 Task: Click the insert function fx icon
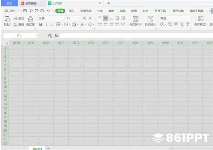pyautogui.click(x=56, y=36)
